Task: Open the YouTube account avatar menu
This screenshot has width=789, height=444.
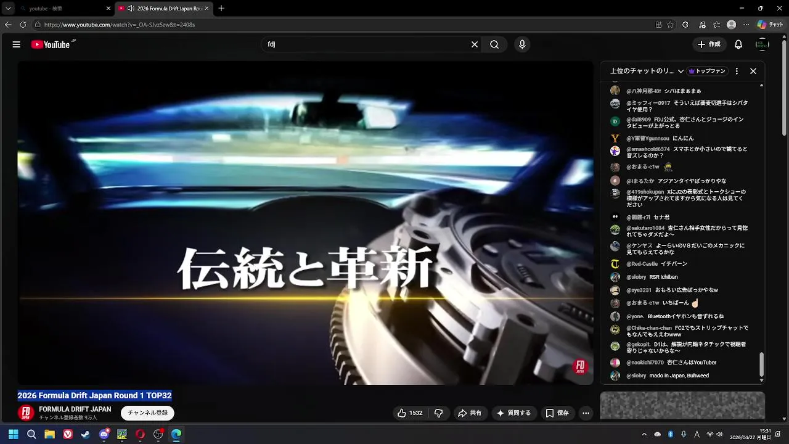Action: [x=762, y=44]
